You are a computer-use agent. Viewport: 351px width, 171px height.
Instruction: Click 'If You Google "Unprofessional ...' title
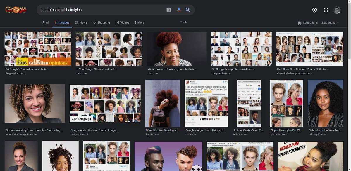pos(97,69)
